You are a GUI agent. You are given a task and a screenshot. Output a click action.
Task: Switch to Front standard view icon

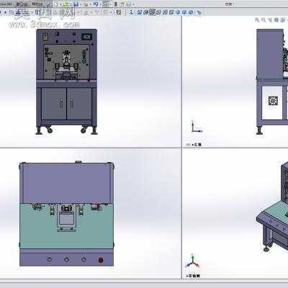(x=139, y=12)
